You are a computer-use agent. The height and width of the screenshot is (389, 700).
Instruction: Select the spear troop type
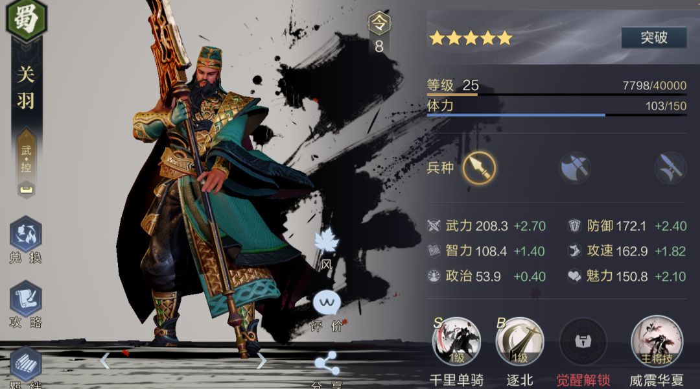(x=479, y=168)
